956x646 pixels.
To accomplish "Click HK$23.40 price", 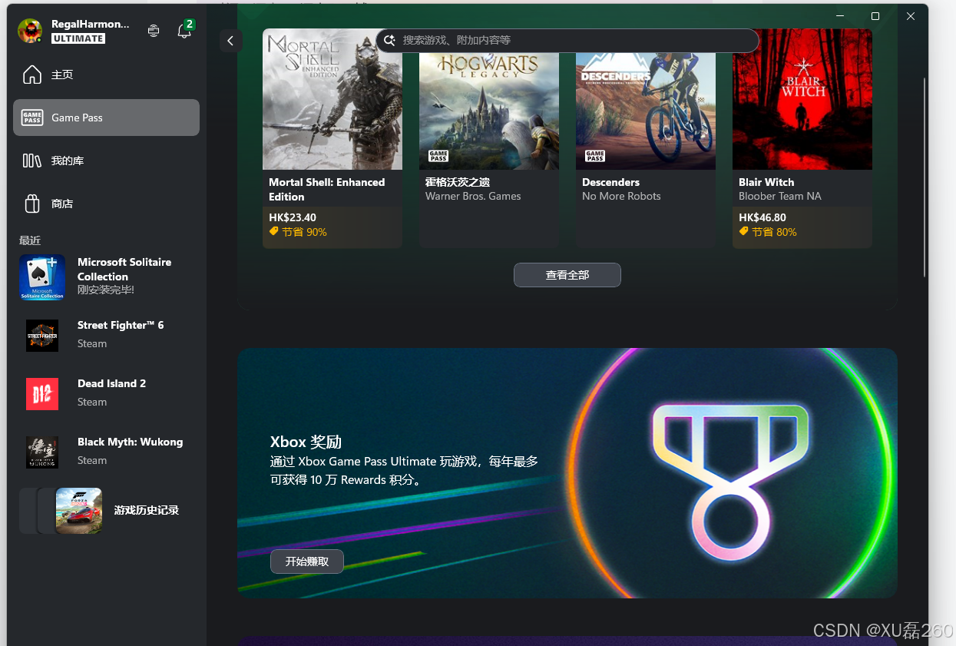I will point(293,217).
